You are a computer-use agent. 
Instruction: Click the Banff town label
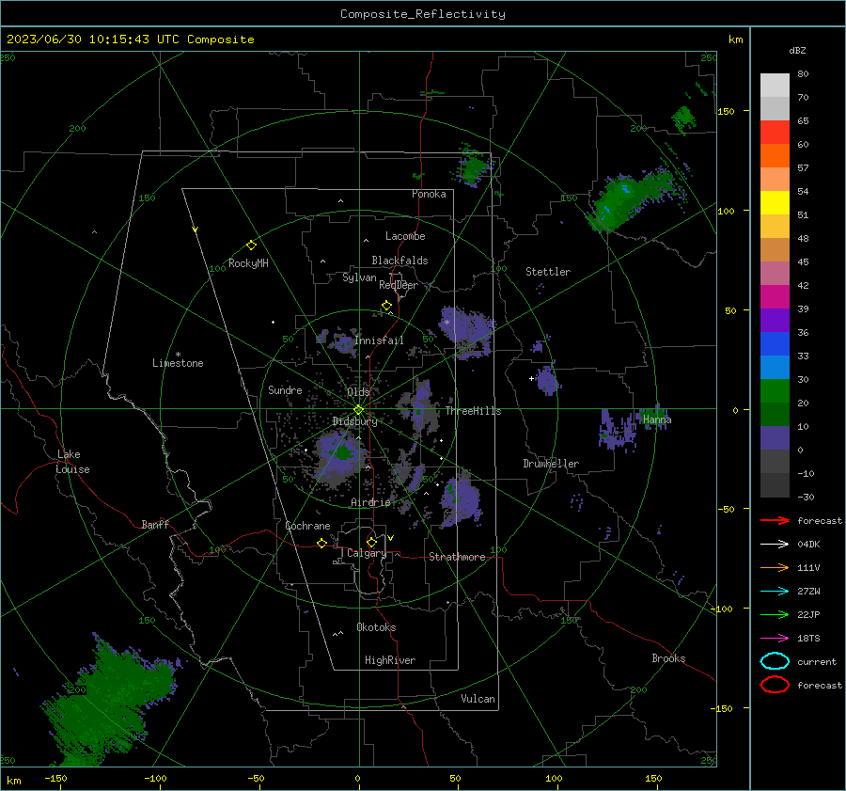click(155, 525)
